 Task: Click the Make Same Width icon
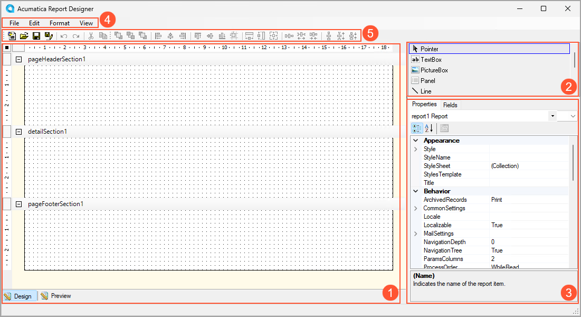click(250, 35)
